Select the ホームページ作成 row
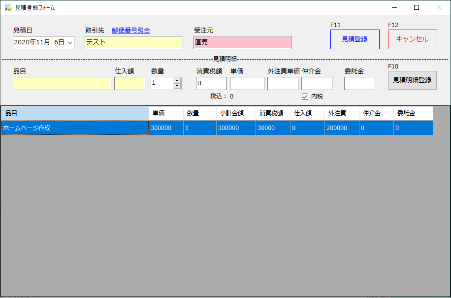This screenshot has width=451, height=298. (x=75, y=128)
